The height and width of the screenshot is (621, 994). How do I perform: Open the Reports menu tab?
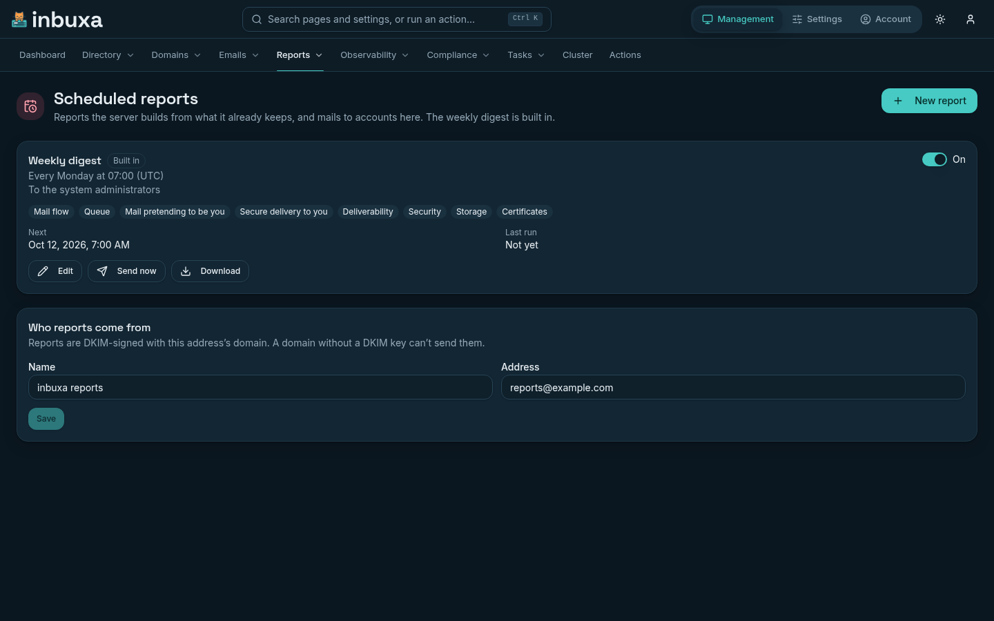300,55
